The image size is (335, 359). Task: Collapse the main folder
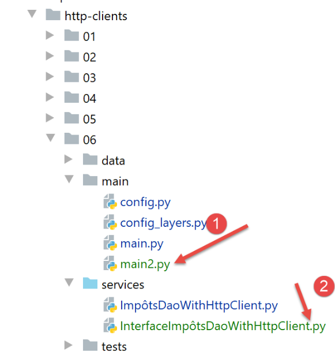pos(69,179)
